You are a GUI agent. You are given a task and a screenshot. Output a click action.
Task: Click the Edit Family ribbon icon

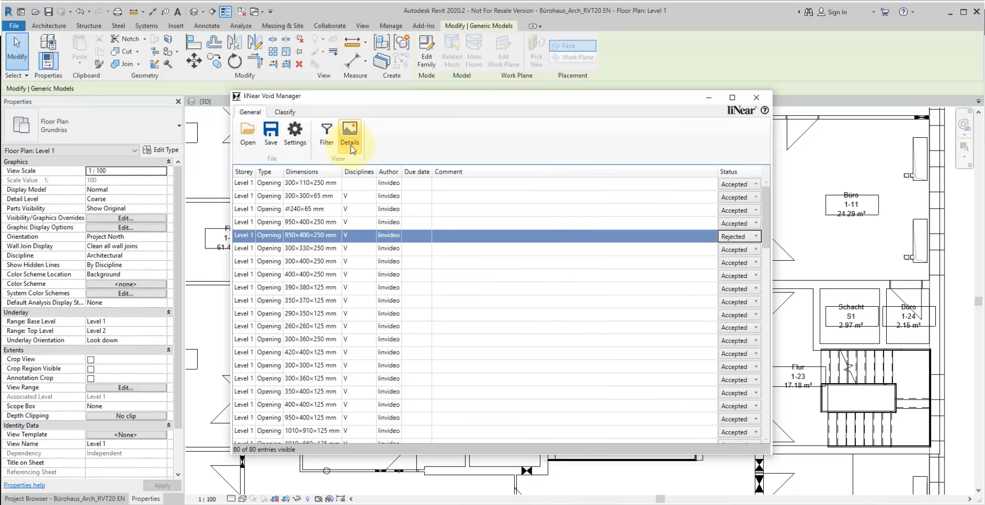pos(426,51)
